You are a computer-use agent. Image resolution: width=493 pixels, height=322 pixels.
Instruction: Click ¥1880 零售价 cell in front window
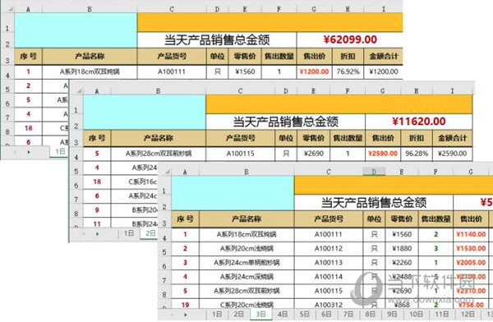[x=402, y=248]
